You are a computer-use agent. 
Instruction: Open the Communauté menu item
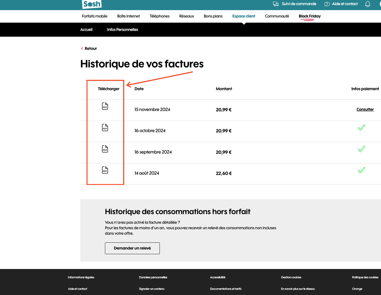point(277,16)
